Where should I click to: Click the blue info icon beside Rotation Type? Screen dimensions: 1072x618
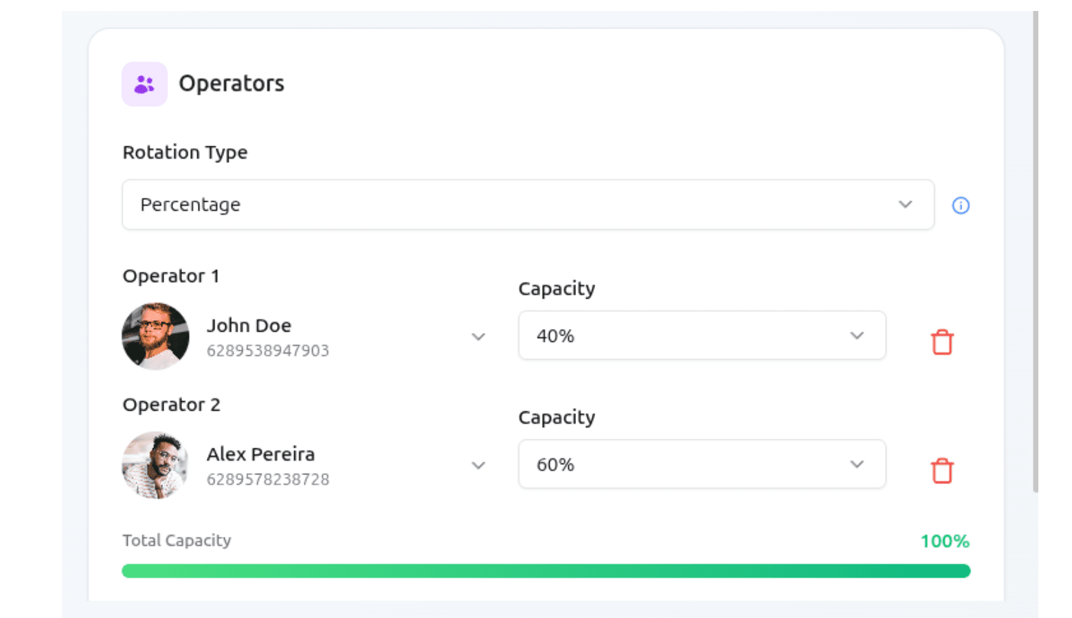[x=961, y=205]
